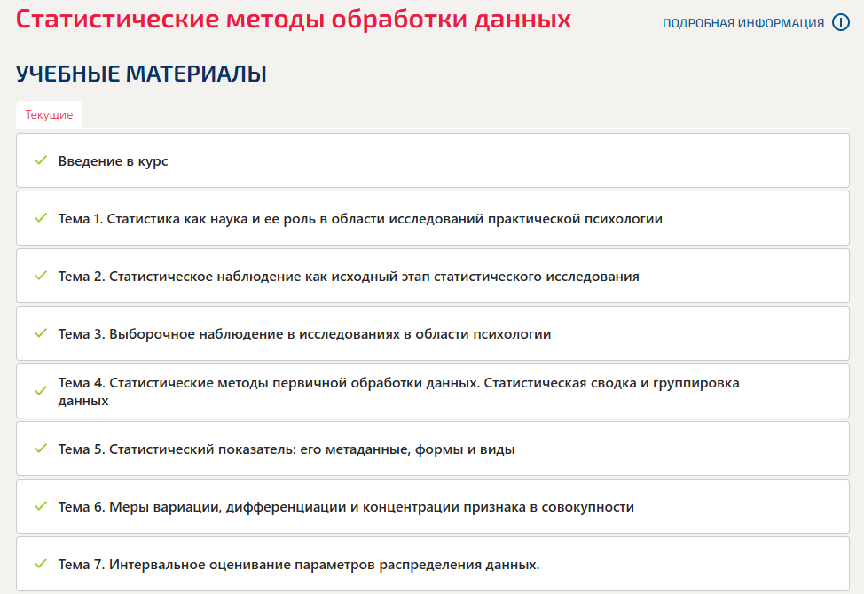Click checkmark icon beside Тема 6
Image resolution: width=864 pixels, height=594 pixels.
click(41, 506)
